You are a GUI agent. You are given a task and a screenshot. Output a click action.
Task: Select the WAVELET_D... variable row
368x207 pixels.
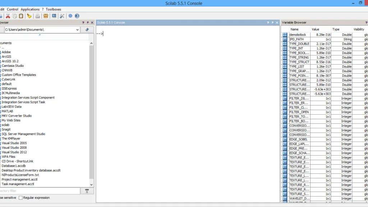325,198
